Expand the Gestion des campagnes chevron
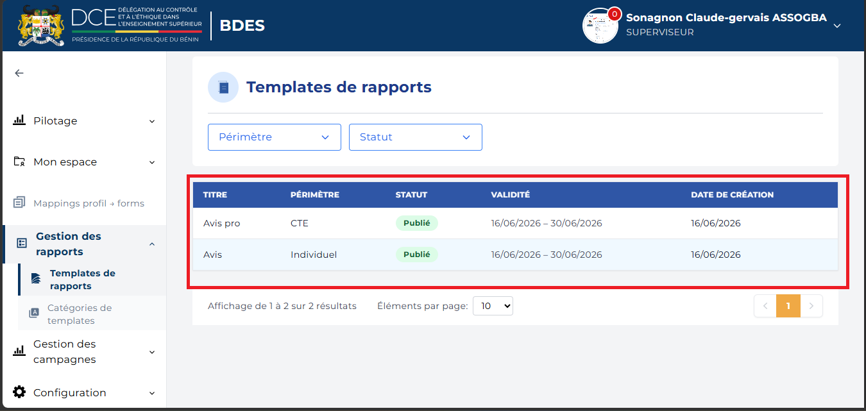 (x=152, y=352)
